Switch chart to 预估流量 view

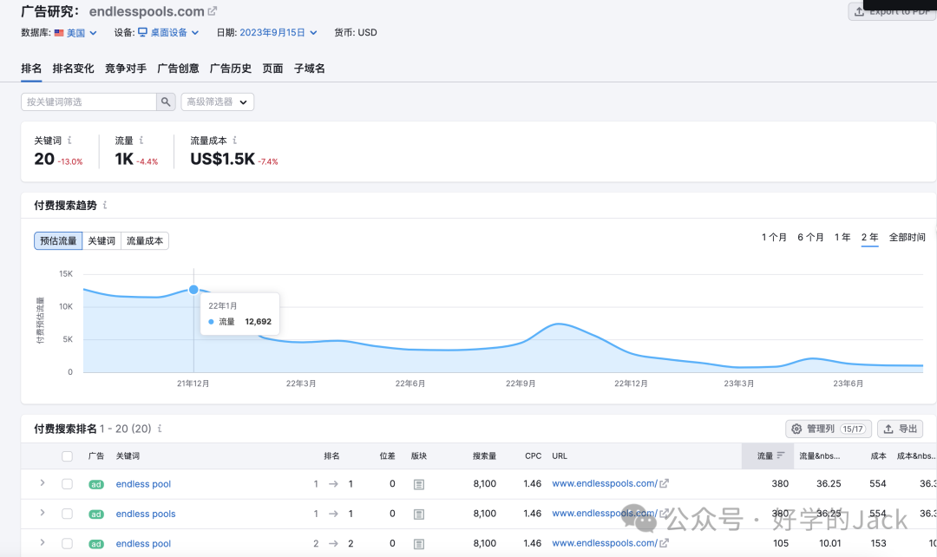tap(58, 241)
